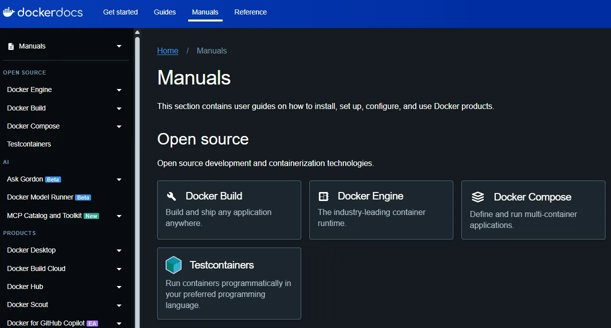611x328 pixels.
Task: Click the Beta badge beside Docker Model Runner
Action: 83,197
